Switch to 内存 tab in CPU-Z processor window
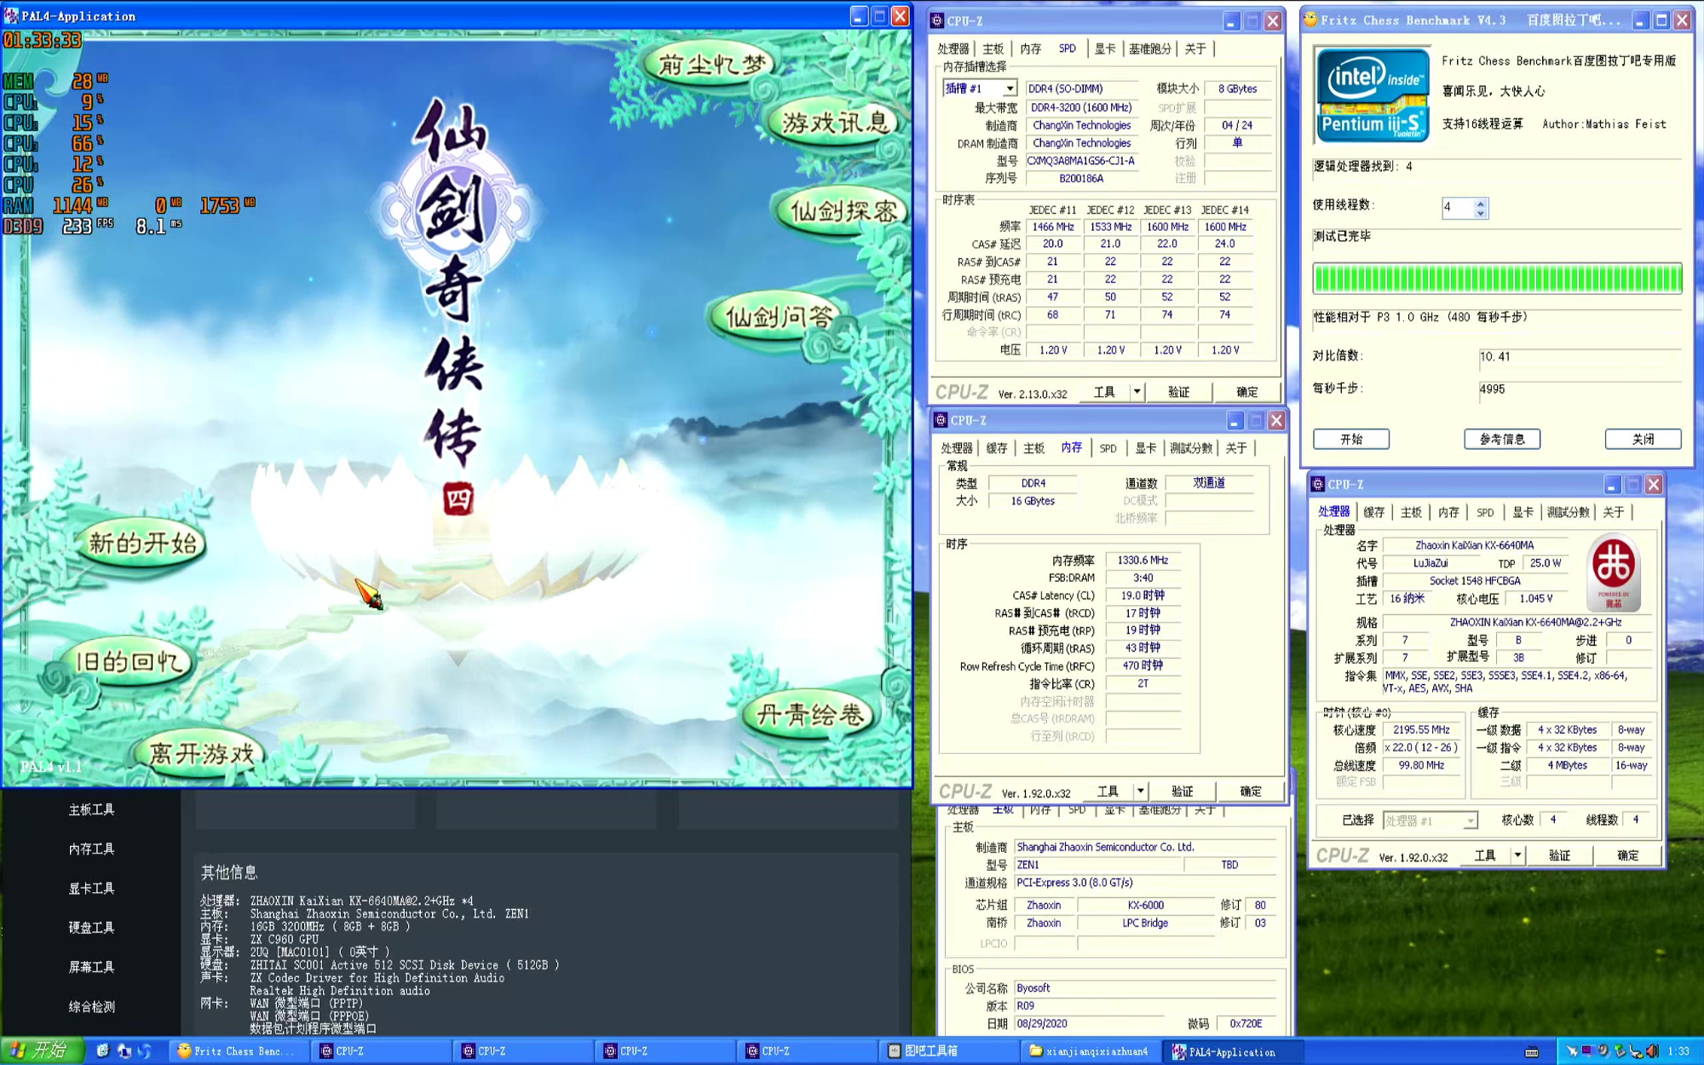 [x=1448, y=512]
